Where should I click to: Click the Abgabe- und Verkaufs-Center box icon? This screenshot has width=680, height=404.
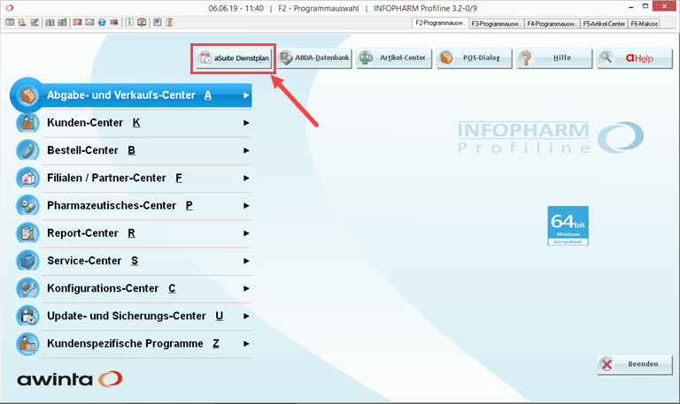pos(28,95)
